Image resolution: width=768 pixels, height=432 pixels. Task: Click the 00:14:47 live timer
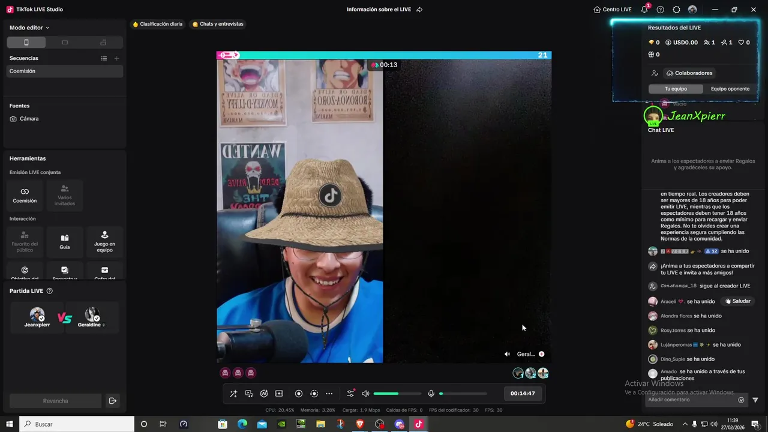pos(523,394)
